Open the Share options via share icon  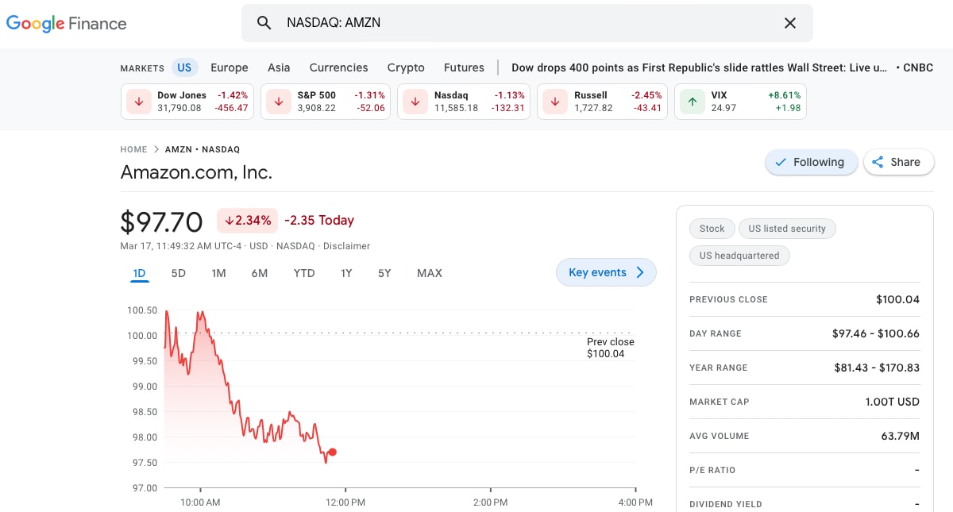coord(878,162)
